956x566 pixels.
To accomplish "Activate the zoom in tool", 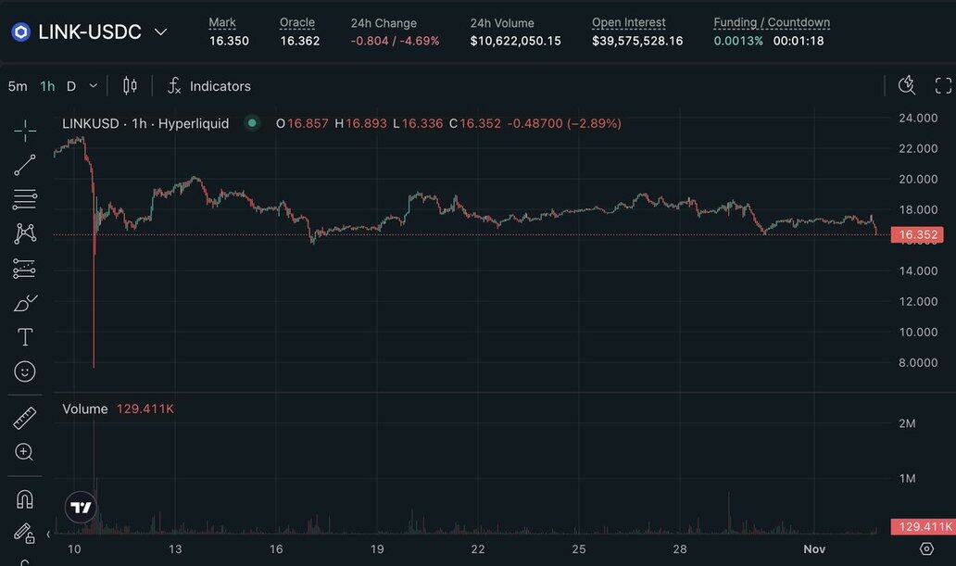I will click(25, 452).
